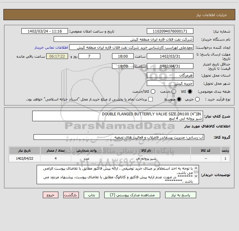Viewport: 239px width, 231px height.
Task: Click the خروج exit button
Action: click(51, 195)
